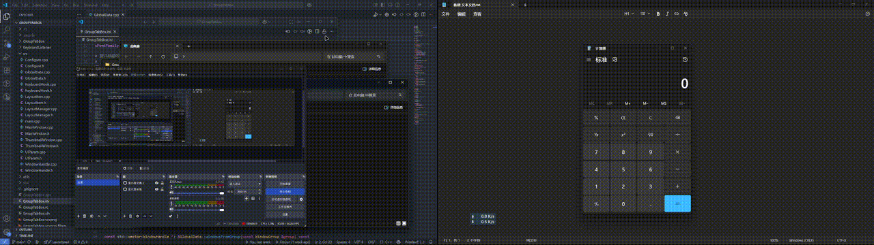Click the refresh icon in the file explorer window
The height and width of the screenshot is (245, 874).
[x=163, y=56]
